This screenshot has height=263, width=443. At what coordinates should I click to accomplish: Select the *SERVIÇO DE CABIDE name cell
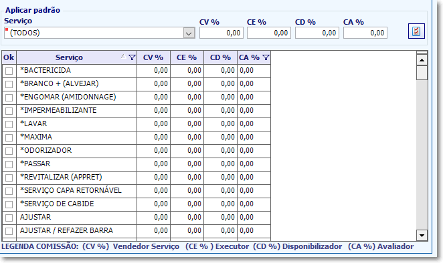pyautogui.click(x=77, y=204)
